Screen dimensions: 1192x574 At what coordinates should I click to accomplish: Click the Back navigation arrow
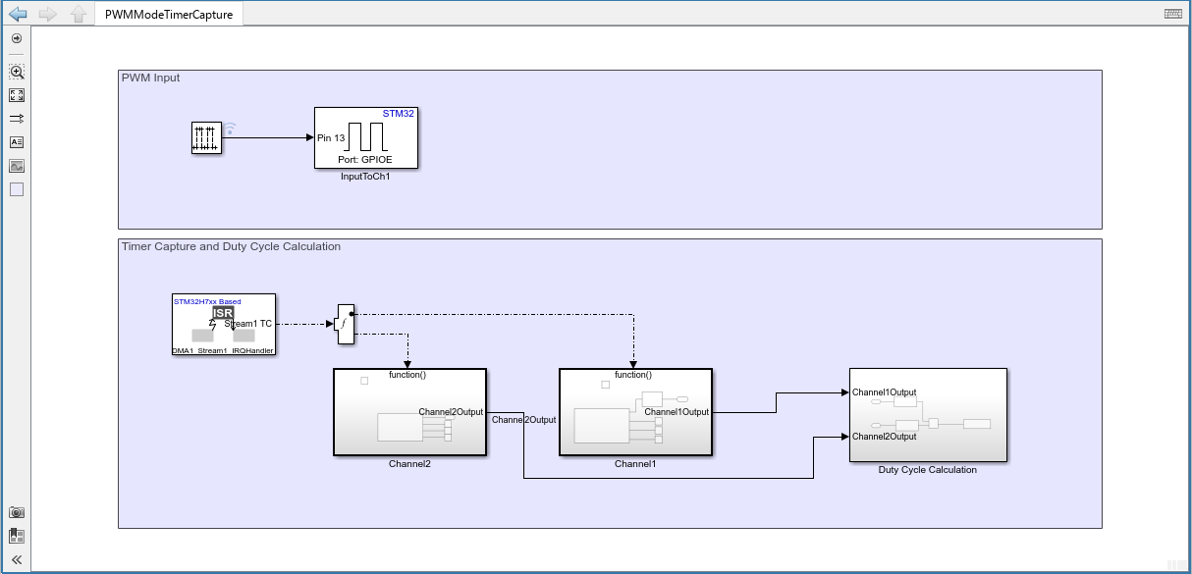tap(17, 14)
